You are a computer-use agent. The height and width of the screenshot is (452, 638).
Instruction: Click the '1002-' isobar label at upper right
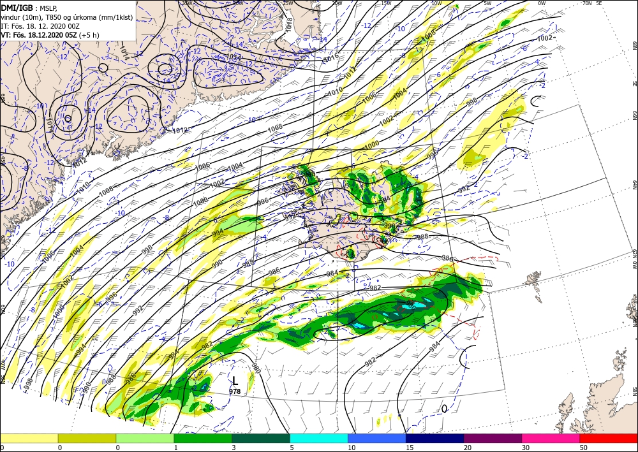point(546,38)
